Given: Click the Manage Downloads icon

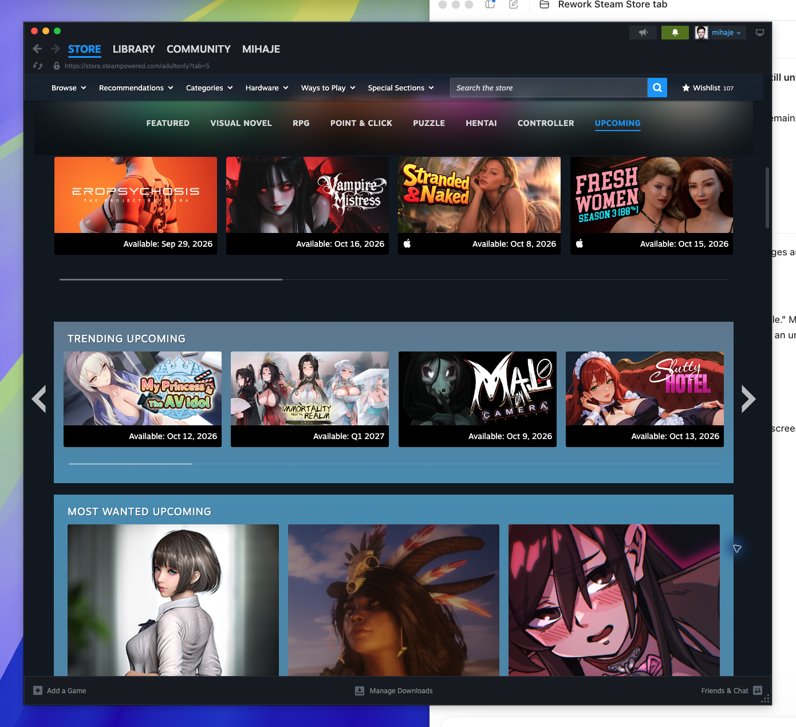Looking at the screenshot, I should click(360, 690).
